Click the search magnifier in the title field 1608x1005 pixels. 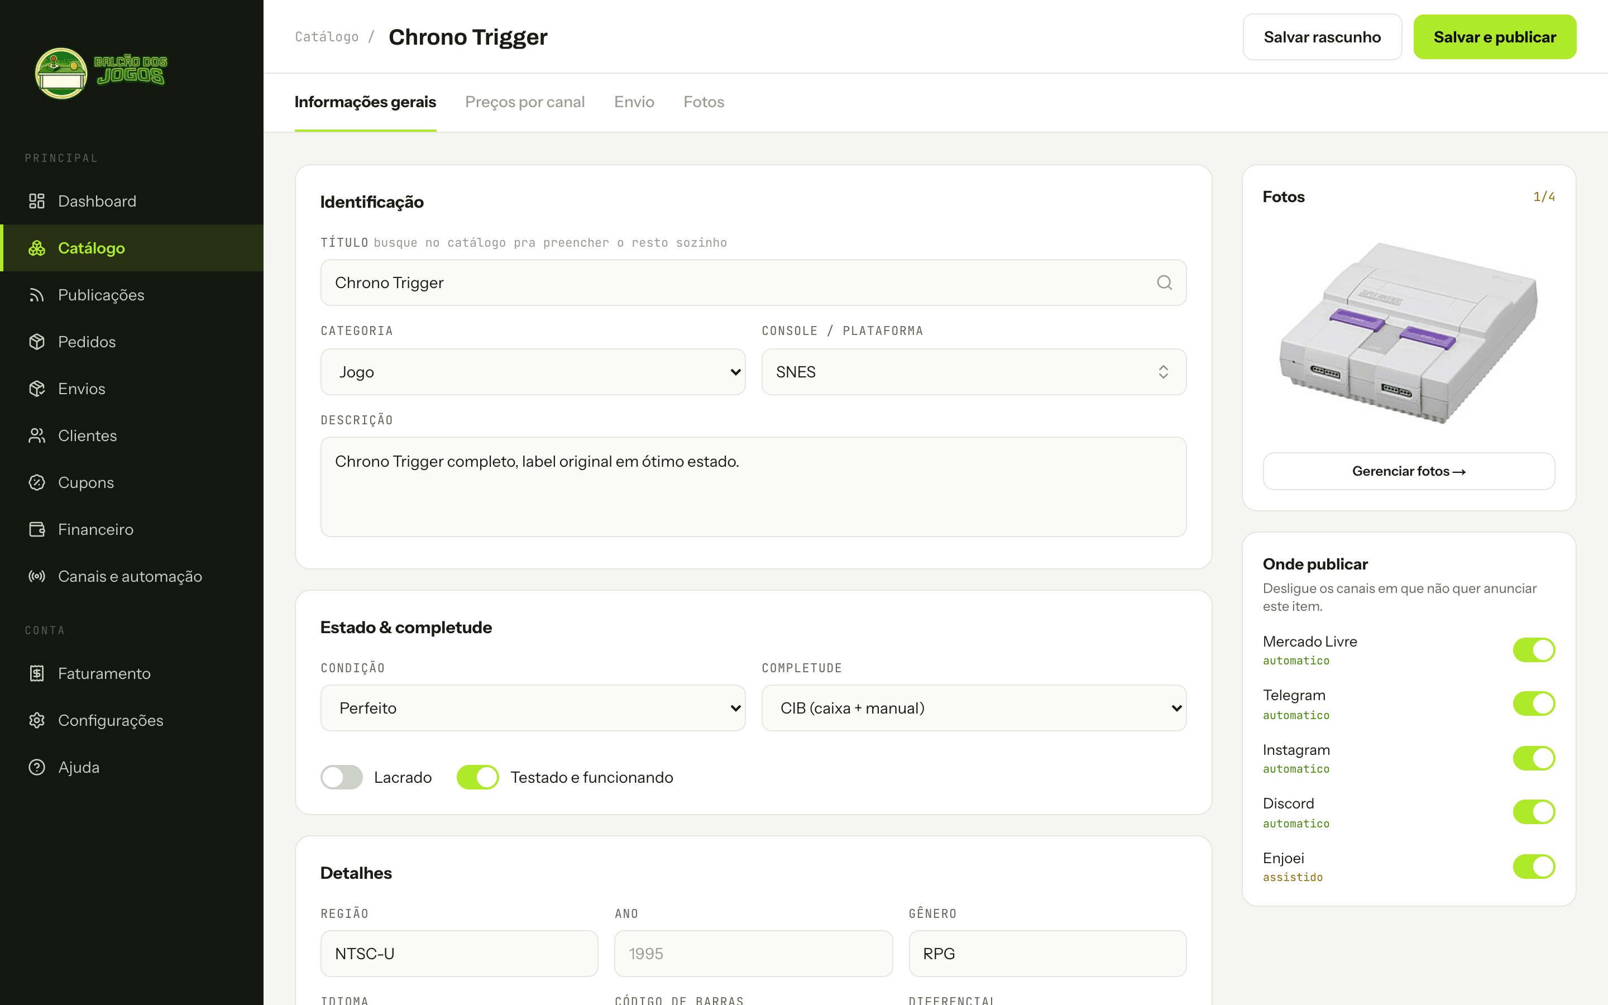pos(1164,283)
